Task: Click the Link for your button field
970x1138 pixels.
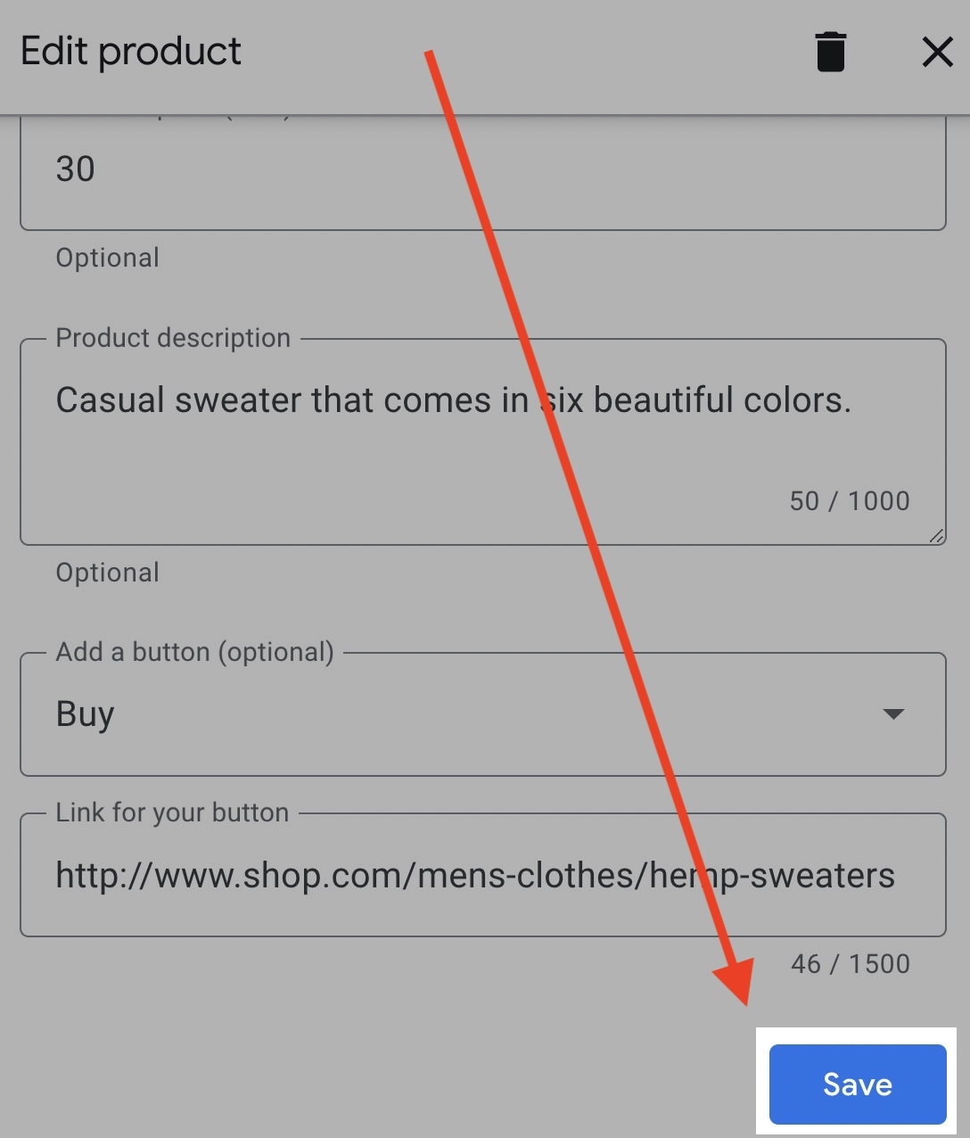Action: 481,875
